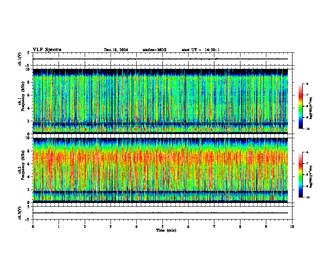Image resolution: width=329 pixels, height=254 pixels.
Task: Click the ch.1 frequency axis "4" tick label
Action: tap(29, 108)
